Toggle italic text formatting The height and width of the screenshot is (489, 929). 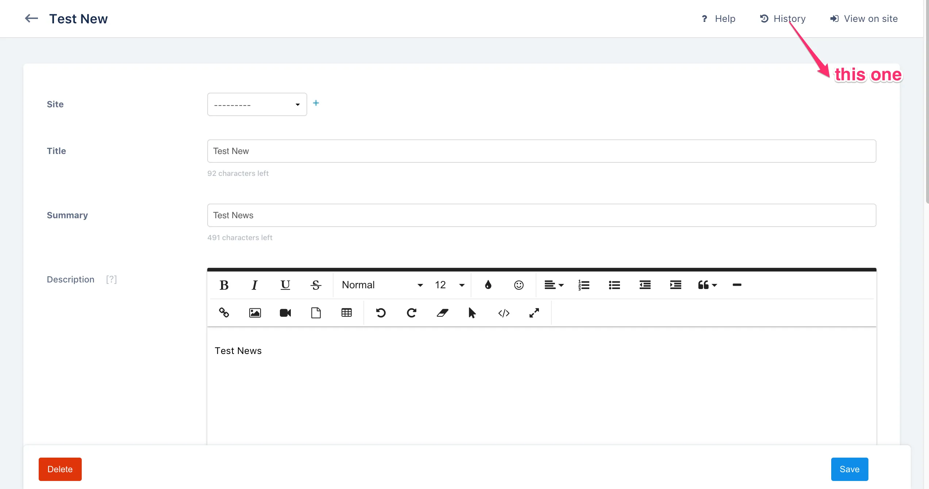(255, 285)
